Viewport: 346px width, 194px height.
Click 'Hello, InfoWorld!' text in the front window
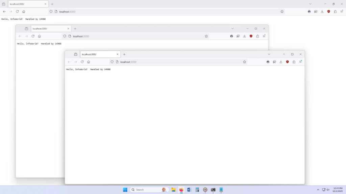[x=77, y=69]
